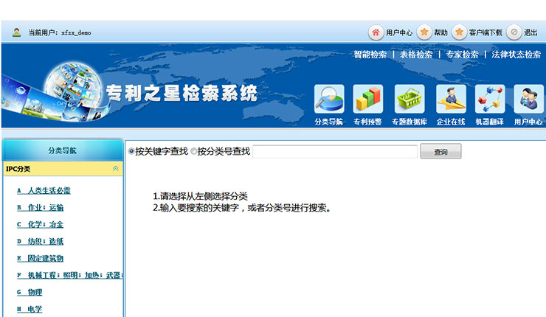This screenshot has width=546, height=317.
Task: Click the 退出 logout icon
Action: coord(514,32)
